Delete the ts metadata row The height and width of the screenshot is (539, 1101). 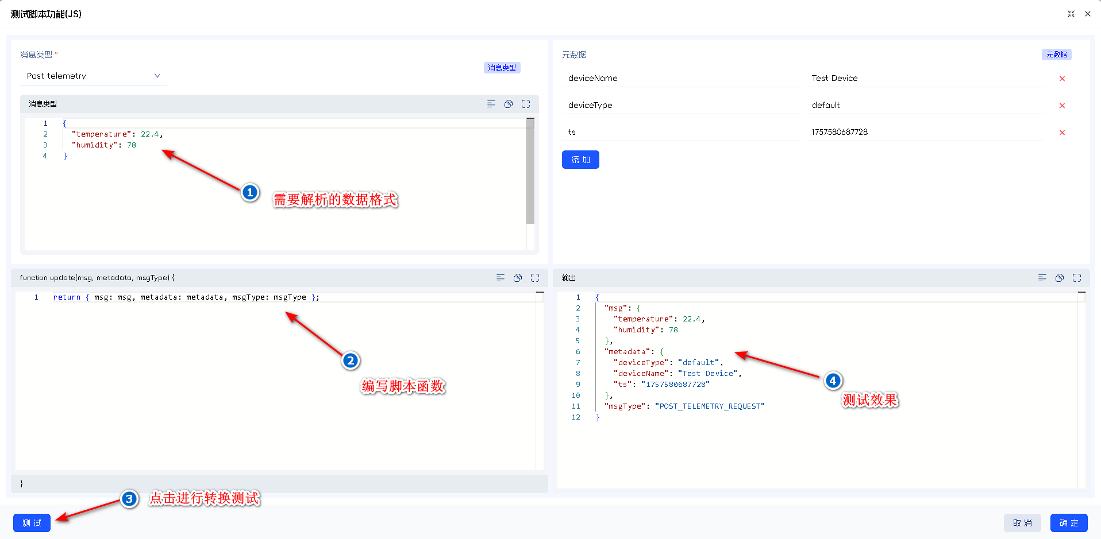1062,133
